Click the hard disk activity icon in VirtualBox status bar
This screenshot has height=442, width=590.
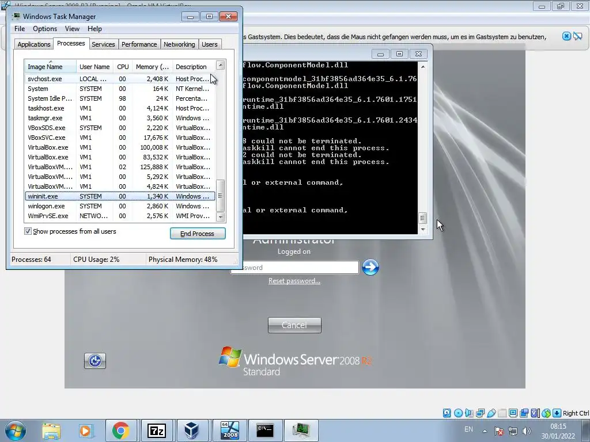[447, 413]
